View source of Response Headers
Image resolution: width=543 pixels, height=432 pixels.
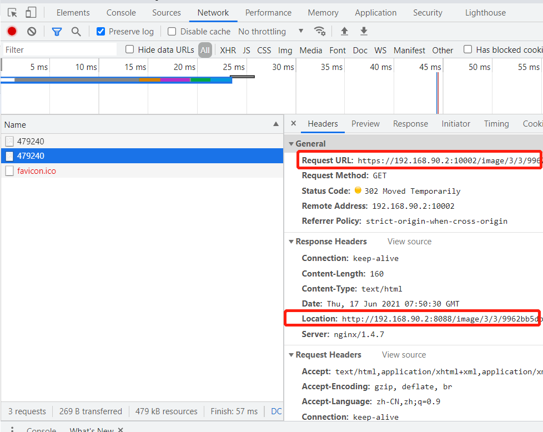pos(409,242)
